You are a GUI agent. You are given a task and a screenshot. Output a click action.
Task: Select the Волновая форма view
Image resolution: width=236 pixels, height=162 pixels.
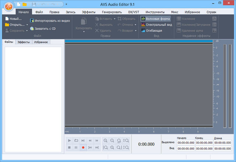[155, 18]
